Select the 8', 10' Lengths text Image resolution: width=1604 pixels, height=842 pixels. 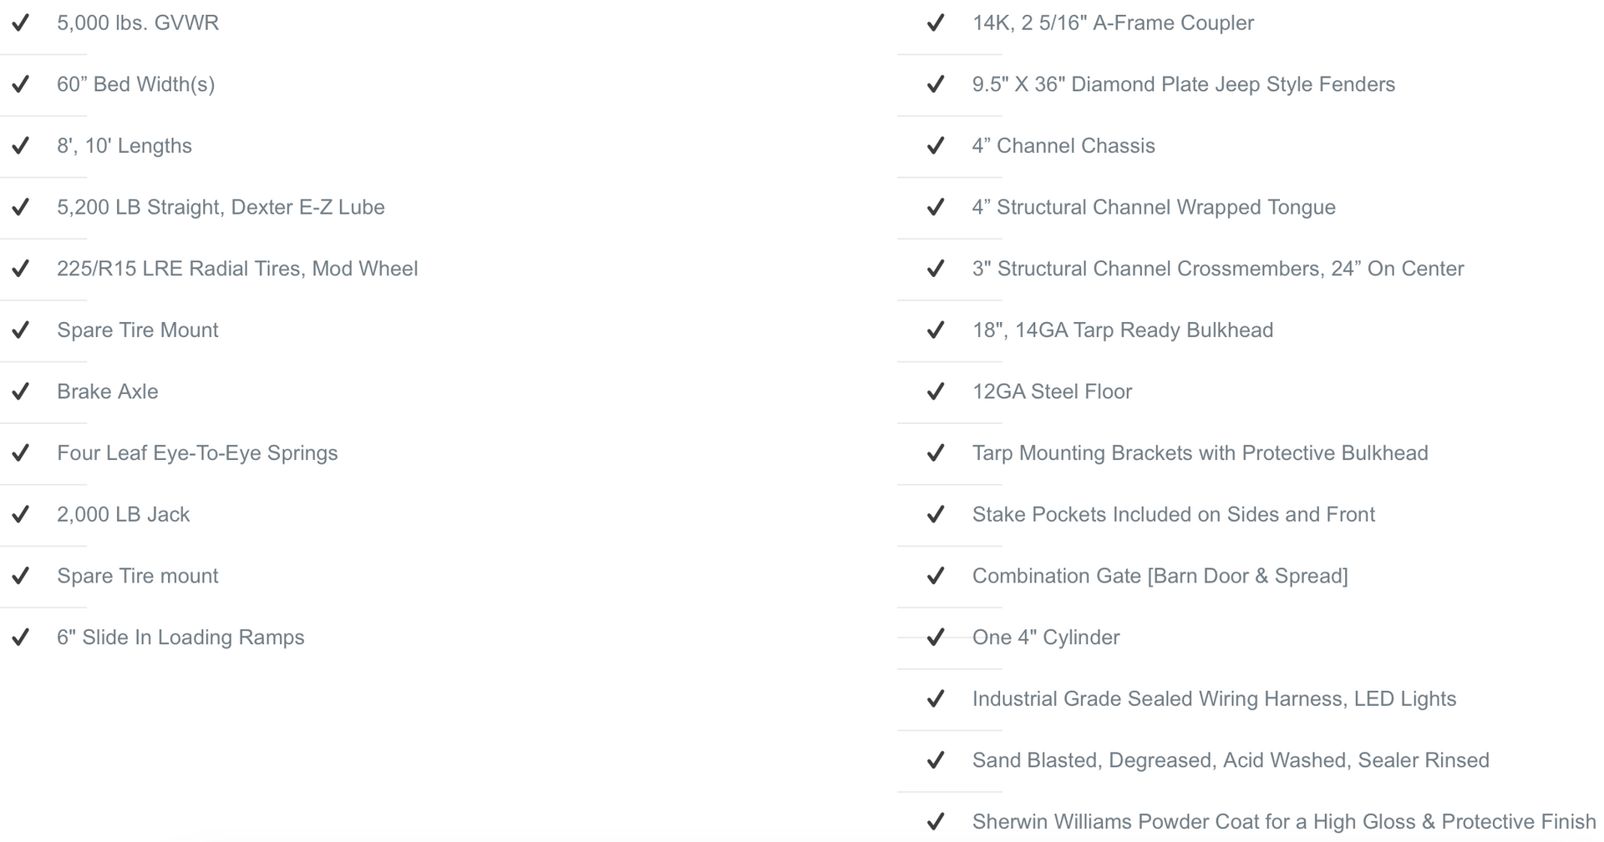[124, 146]
